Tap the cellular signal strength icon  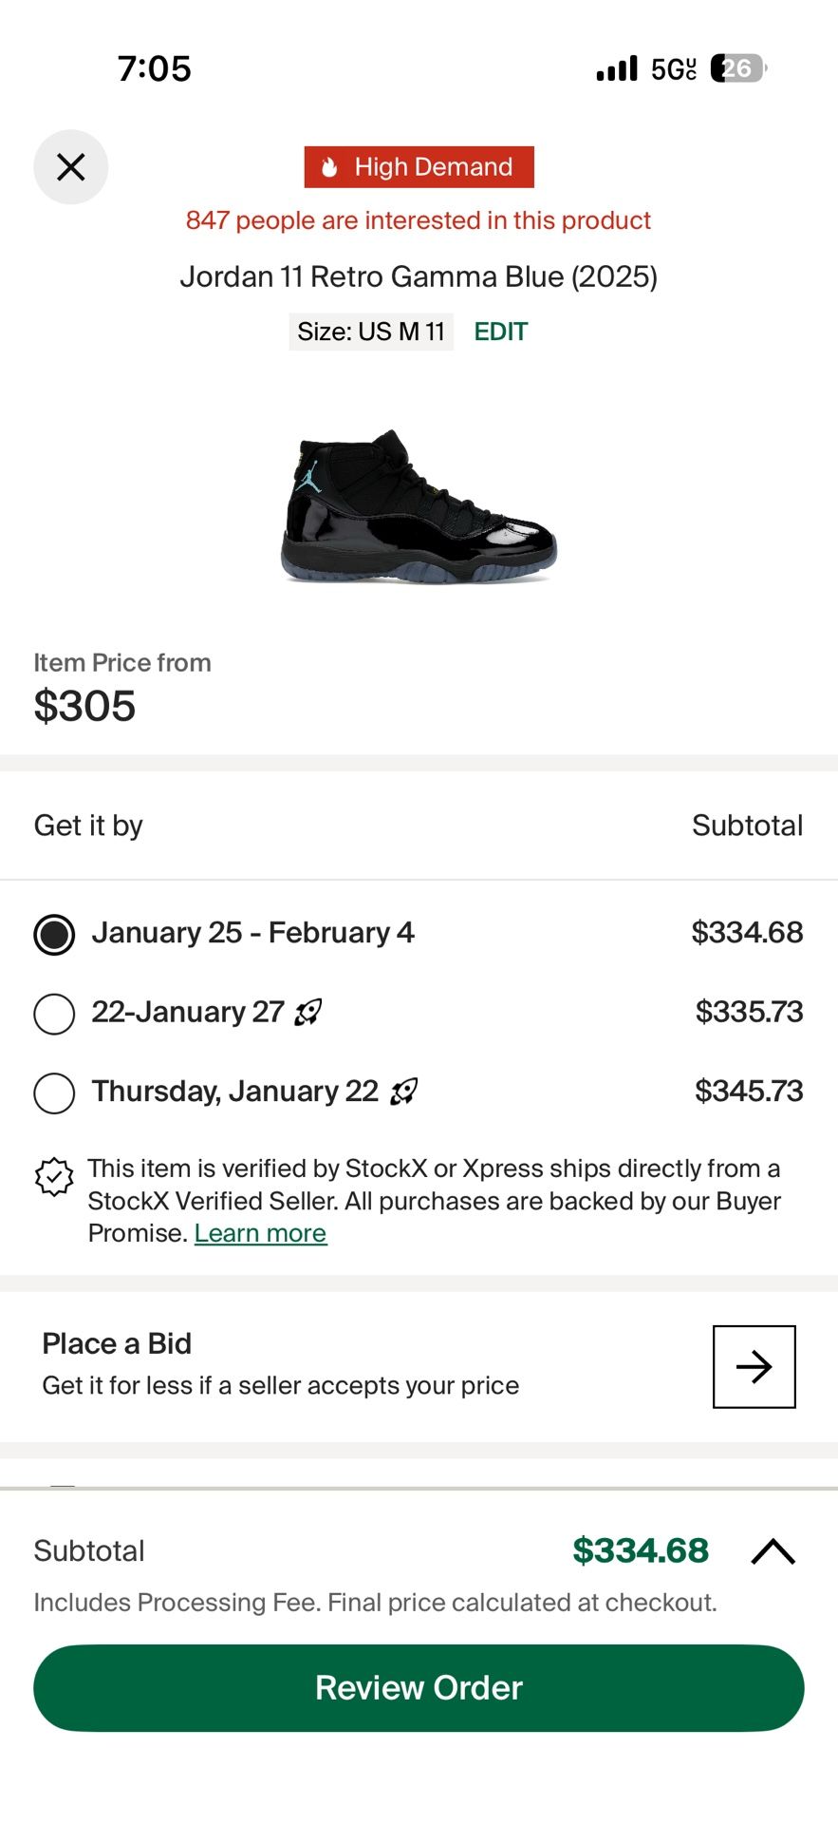pos(617,69)
